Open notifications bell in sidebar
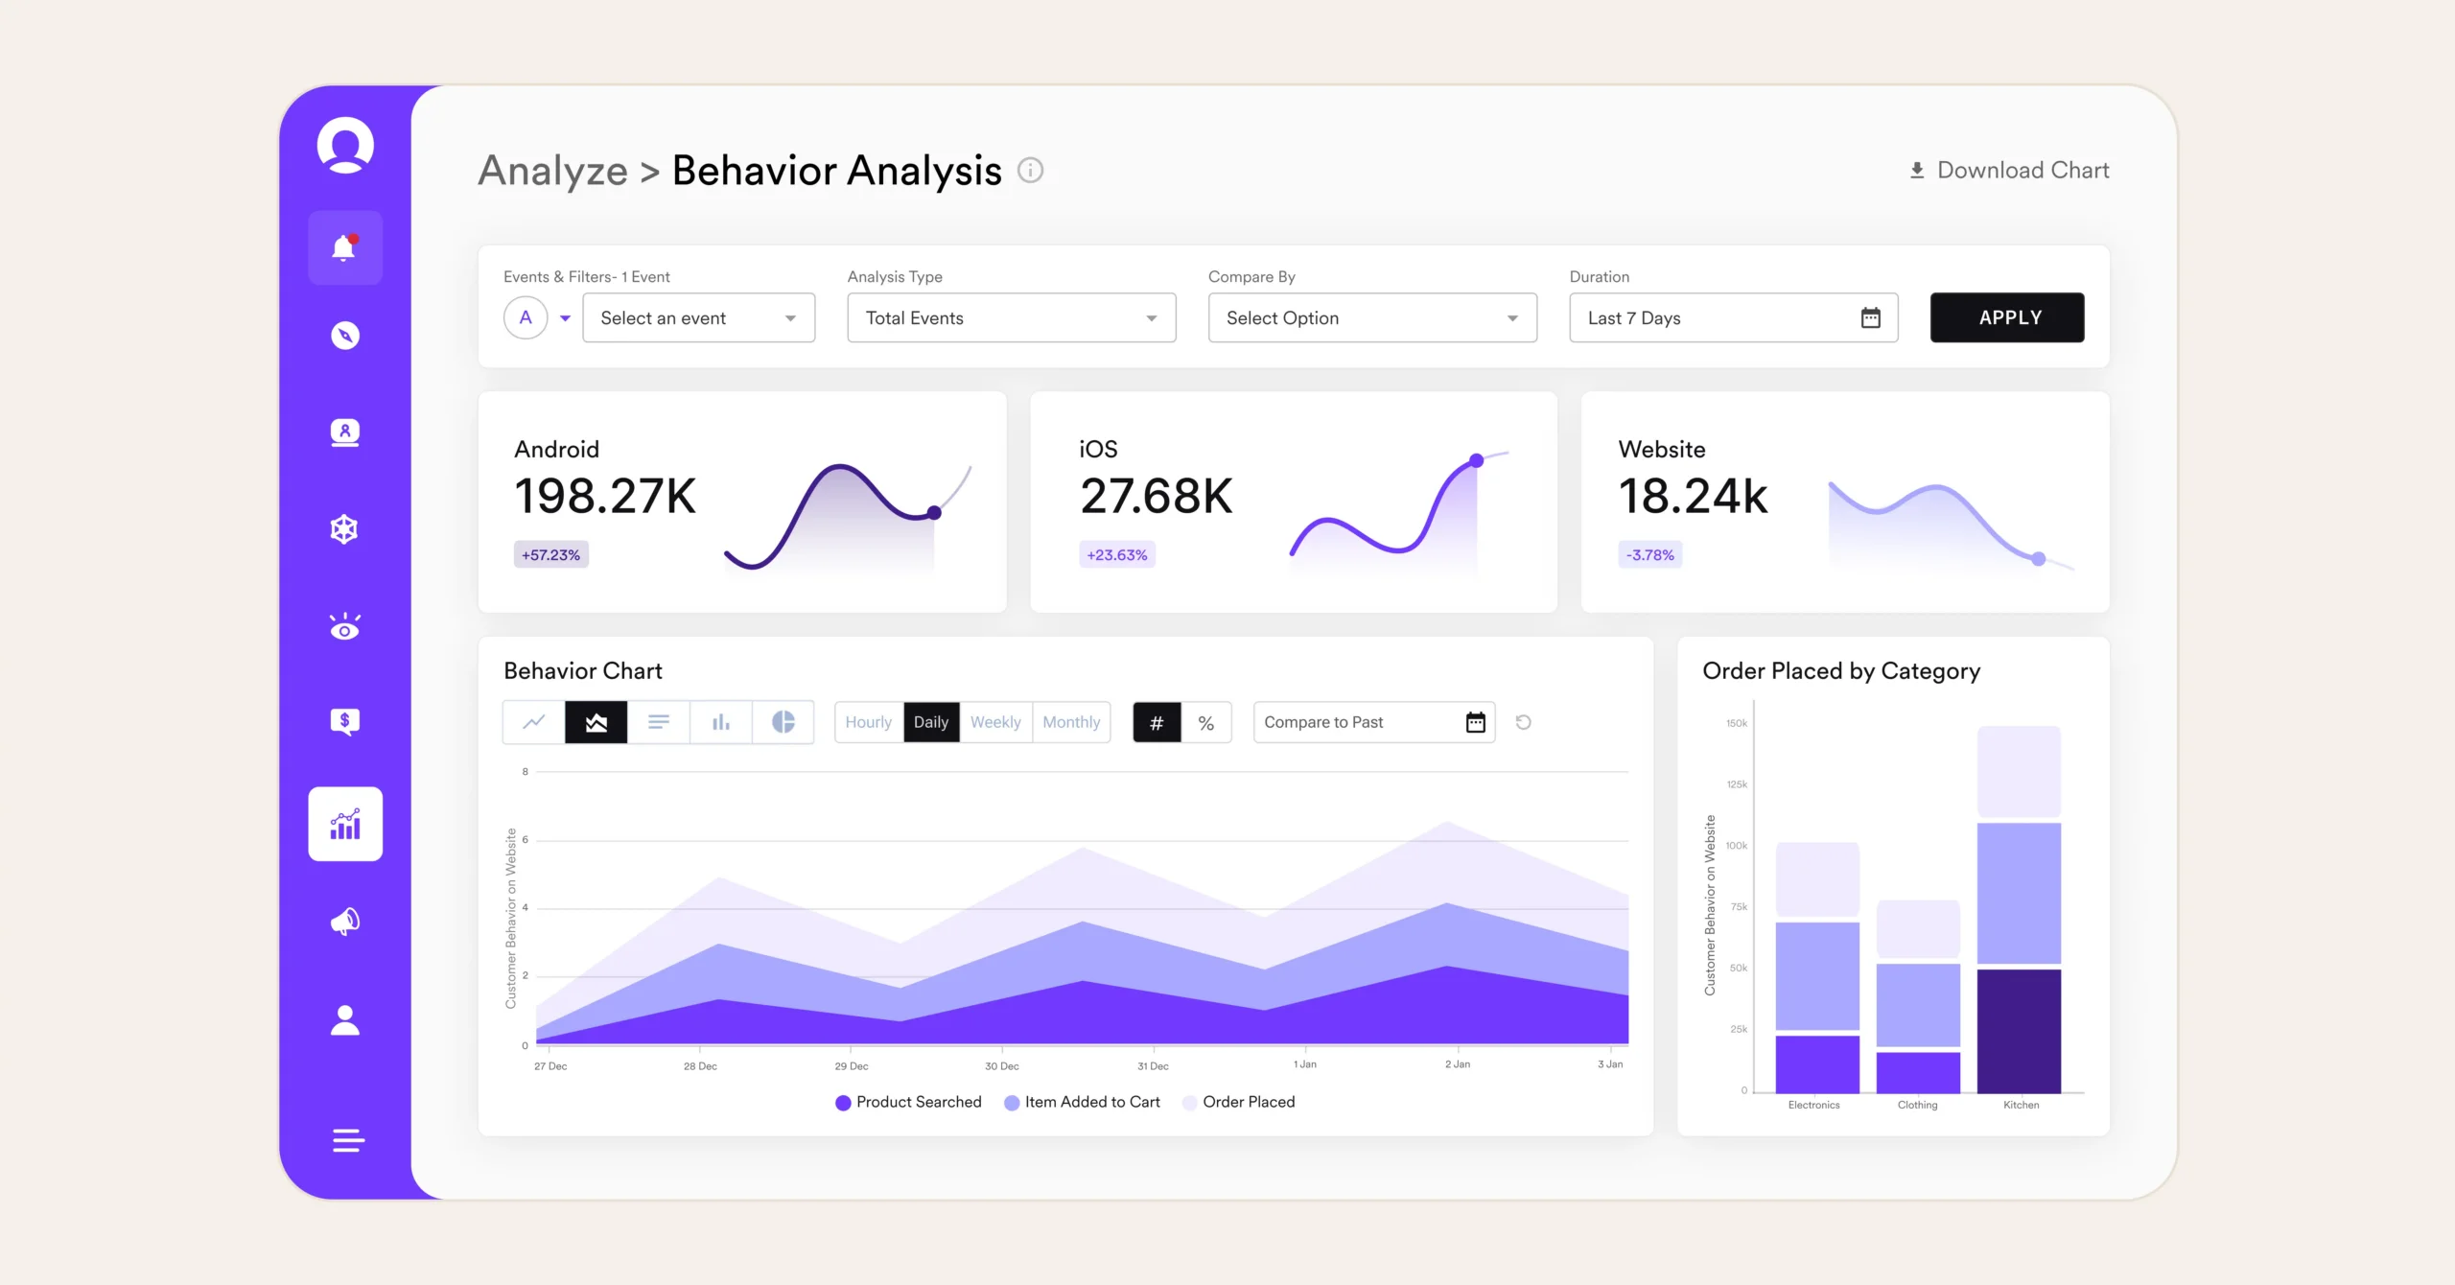The image size is (2455, 1285). 345,247
